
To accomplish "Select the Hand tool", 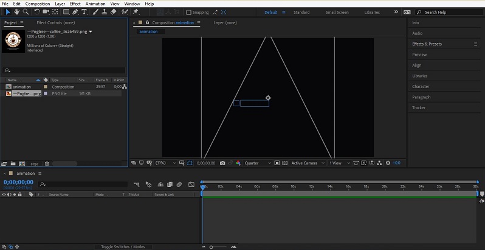I will pos(16,12).
